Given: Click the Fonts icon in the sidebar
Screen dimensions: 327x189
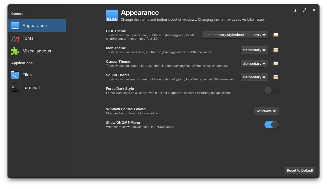Looking at the screenshot, I should pyautogui.click(x=15, y=38).
